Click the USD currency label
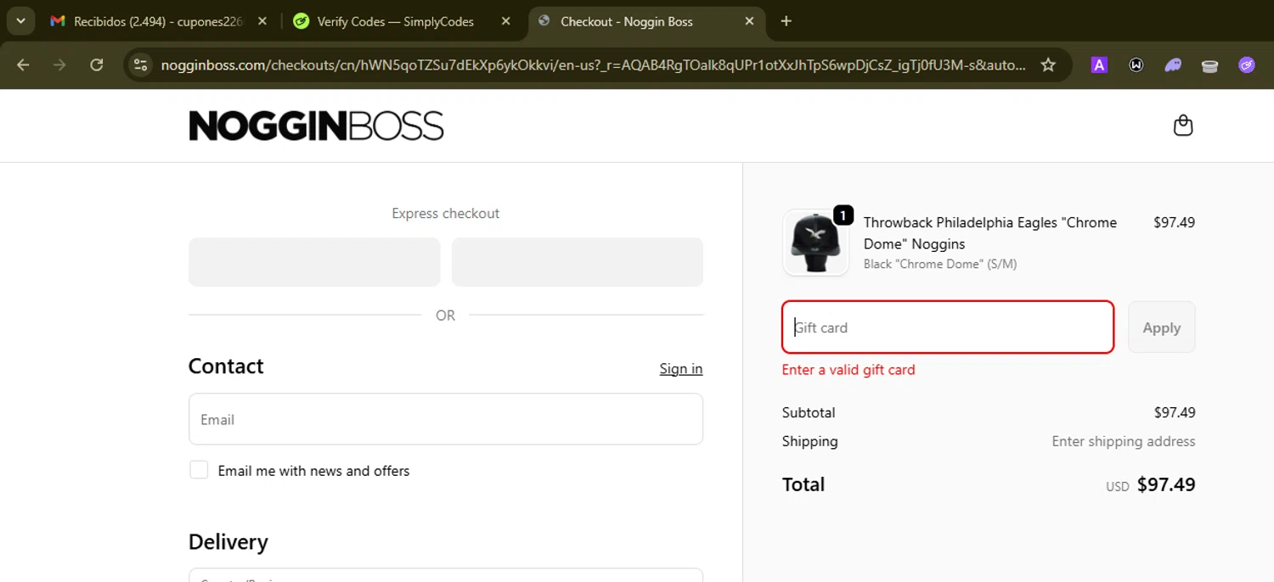Screen dimensions: 1274x582 [1118, 487]
